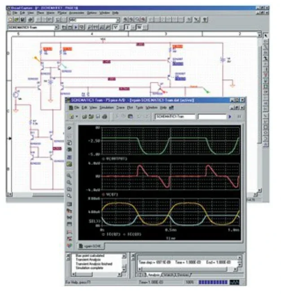
Task: Click the Zoom to area icon in the Capture toolbar
Action: coord(137,20)
